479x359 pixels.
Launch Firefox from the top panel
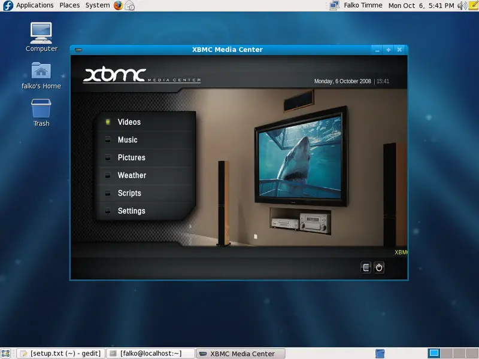(x=118, y=5)
